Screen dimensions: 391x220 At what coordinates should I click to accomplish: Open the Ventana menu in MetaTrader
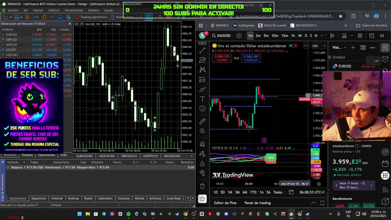click(93, 10)
